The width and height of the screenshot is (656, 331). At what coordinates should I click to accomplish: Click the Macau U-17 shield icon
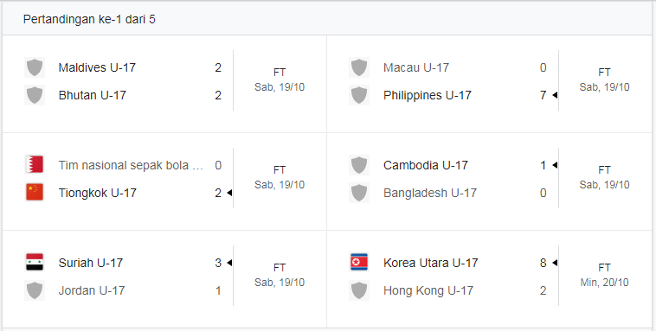pos(359,67)
